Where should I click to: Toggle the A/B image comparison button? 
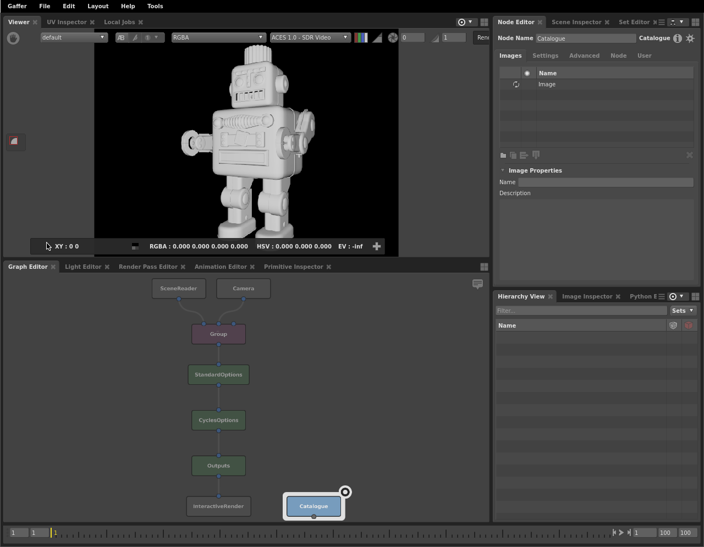[121, 38]
